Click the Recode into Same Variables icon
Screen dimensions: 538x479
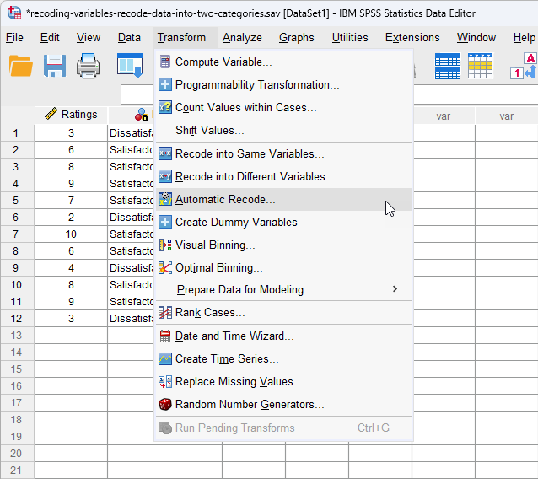click(165, 153)
